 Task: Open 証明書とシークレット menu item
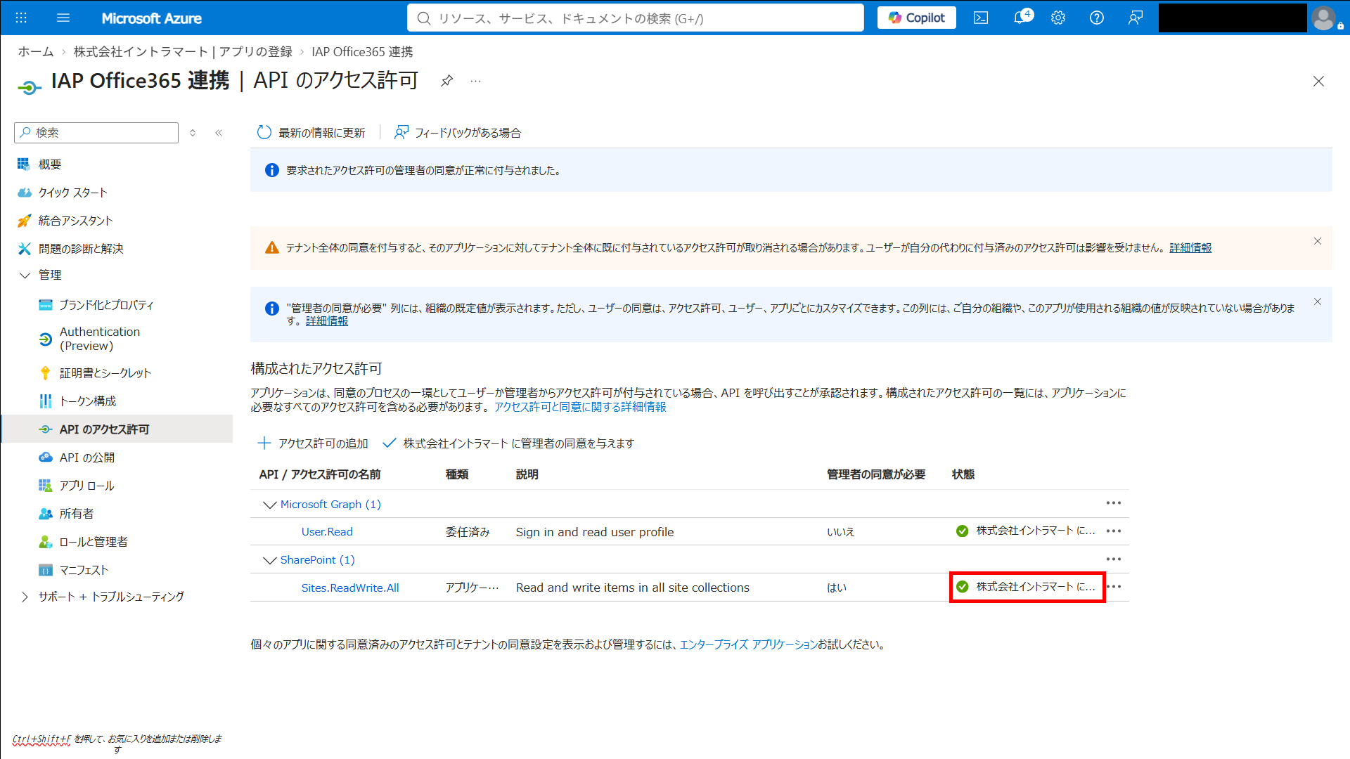tap(105, 373)
